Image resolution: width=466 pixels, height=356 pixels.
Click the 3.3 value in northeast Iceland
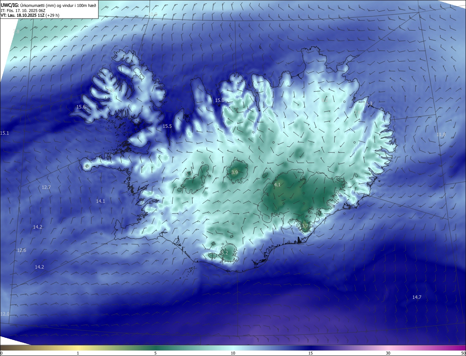click(369, 104)
